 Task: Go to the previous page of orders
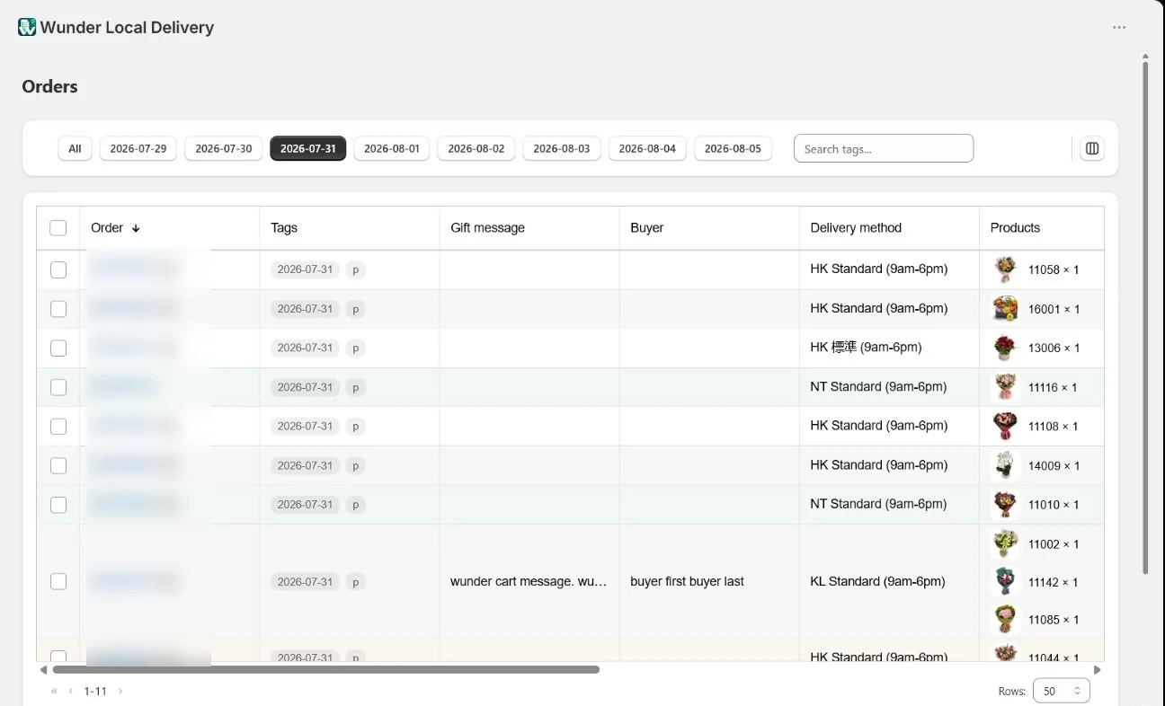click(x=71, y=691)
